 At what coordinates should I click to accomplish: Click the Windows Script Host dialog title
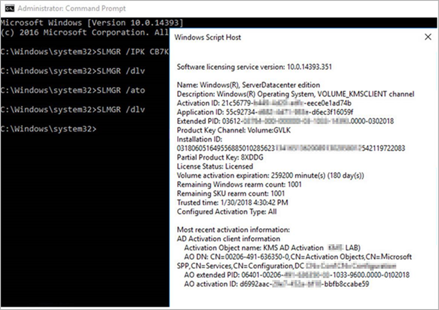point(207,37)
